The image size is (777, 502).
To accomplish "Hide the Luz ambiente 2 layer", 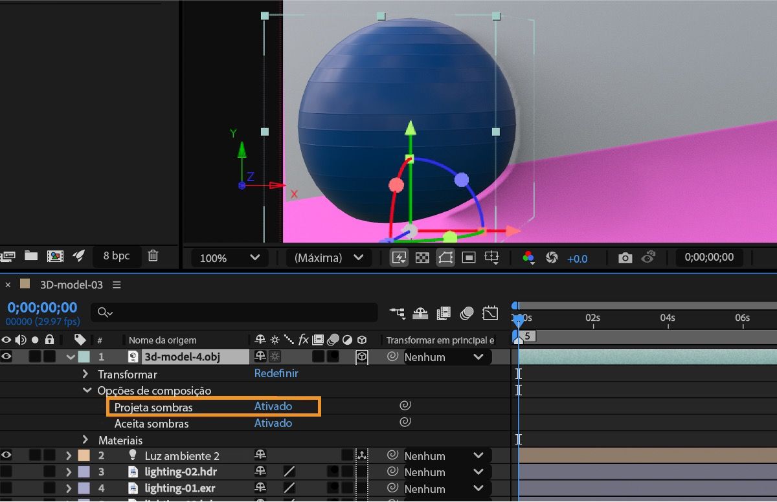I will click(x=6, y=455).
